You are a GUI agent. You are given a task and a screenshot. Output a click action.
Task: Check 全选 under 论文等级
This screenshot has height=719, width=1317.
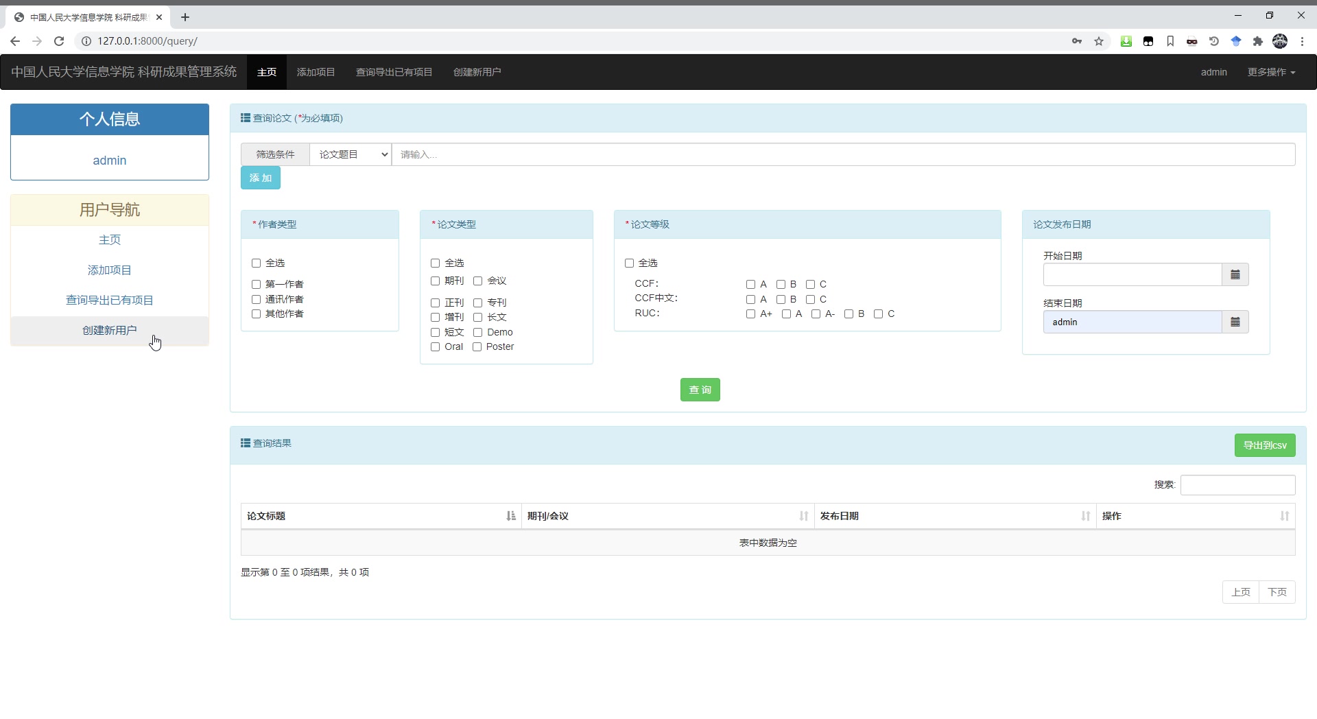coord(629,263)
